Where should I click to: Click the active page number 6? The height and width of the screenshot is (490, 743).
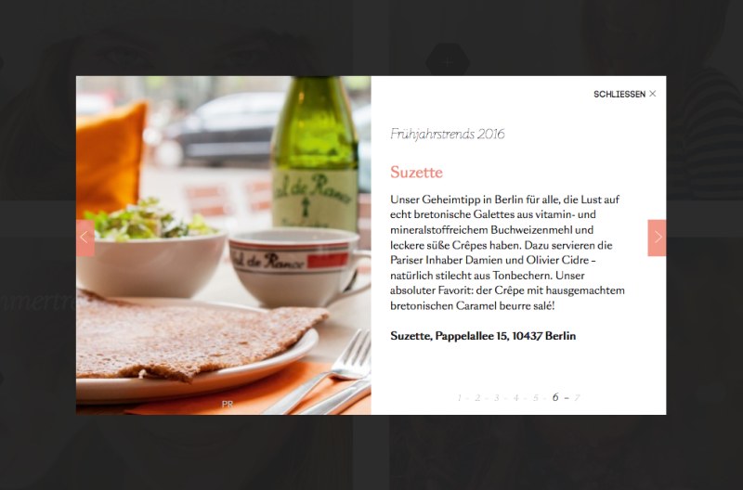click(x=555, y=397)
